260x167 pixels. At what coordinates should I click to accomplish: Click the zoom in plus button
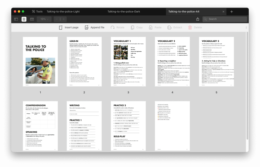coord(63,19)
